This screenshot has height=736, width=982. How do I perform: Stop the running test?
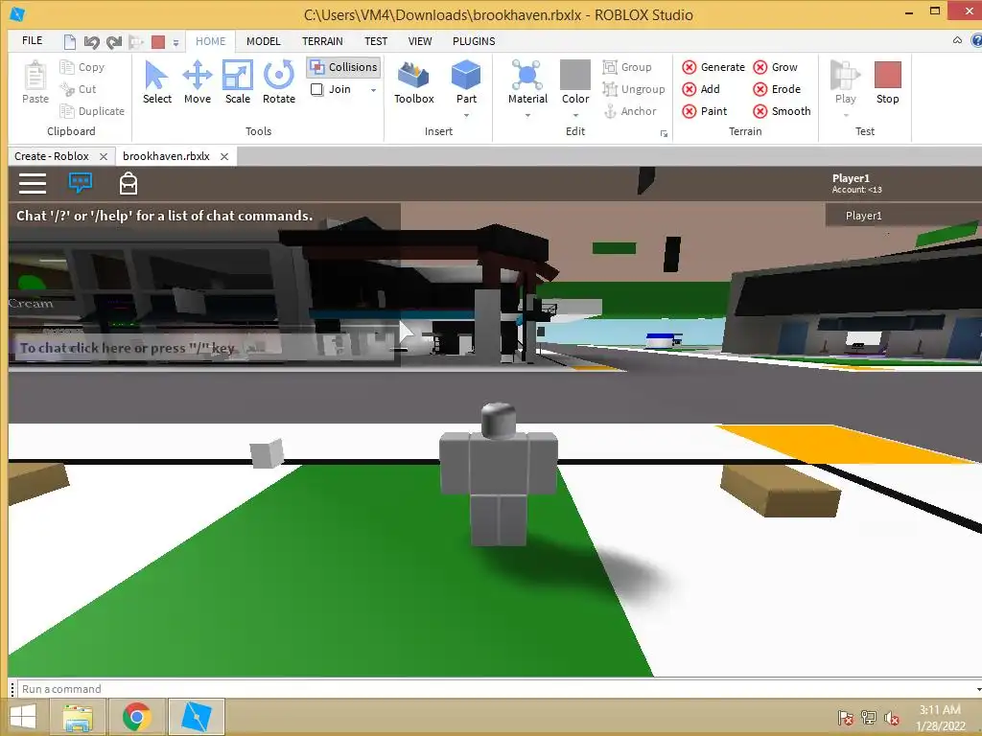[887, 82]
